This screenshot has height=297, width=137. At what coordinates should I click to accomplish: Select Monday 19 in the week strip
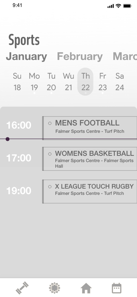tap(34, 82)
